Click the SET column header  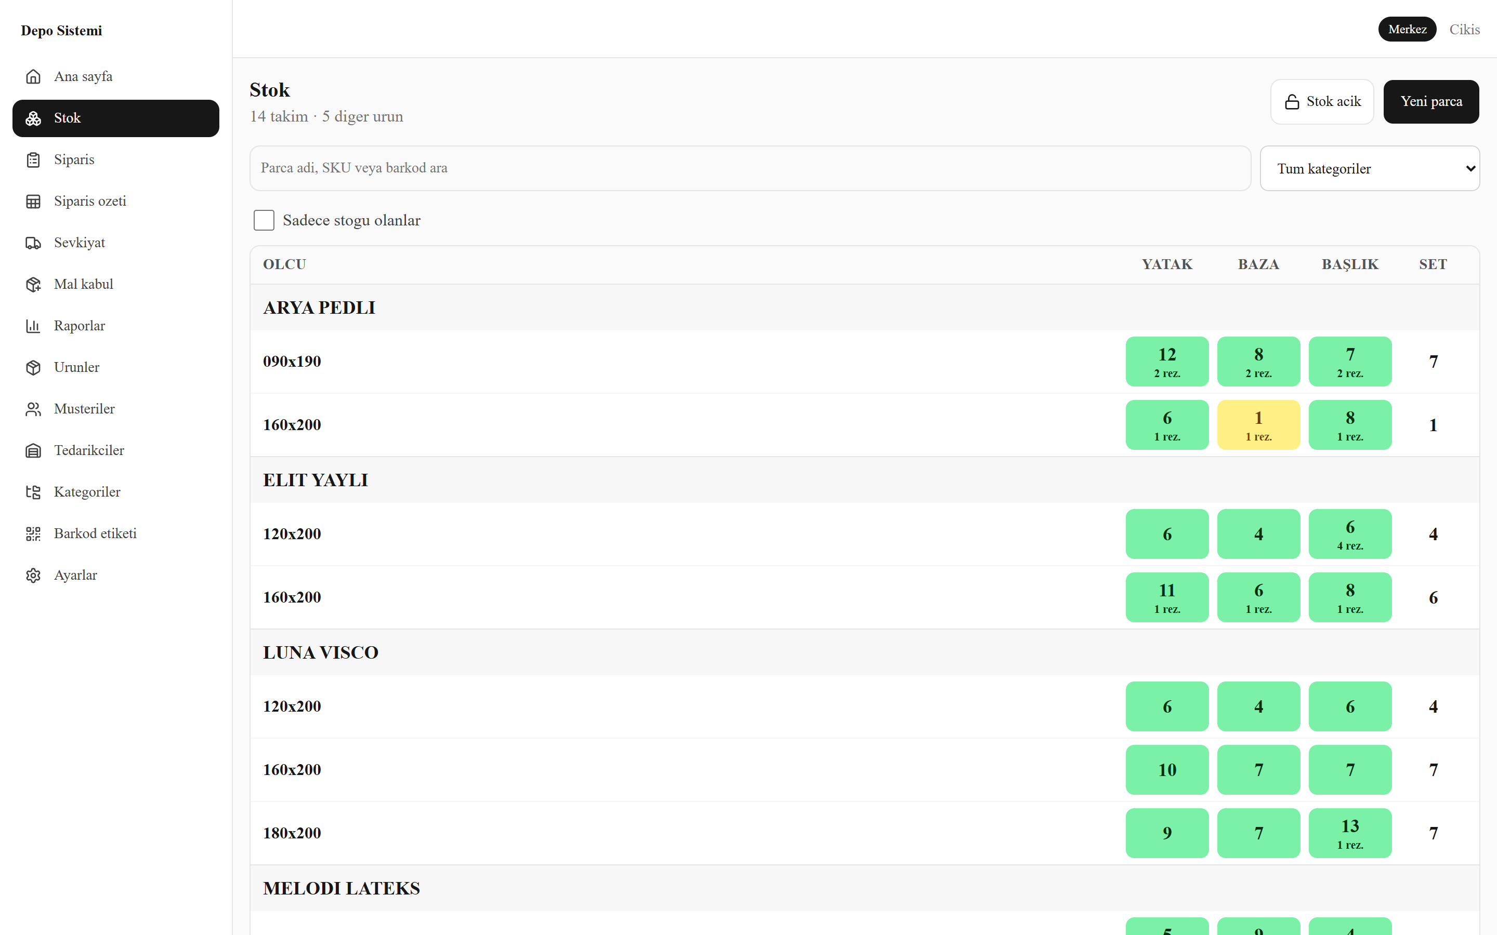(x=1433, y=264)
